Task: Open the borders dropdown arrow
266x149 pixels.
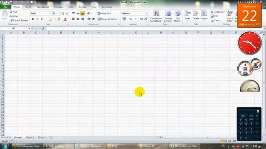Action: 53,19
